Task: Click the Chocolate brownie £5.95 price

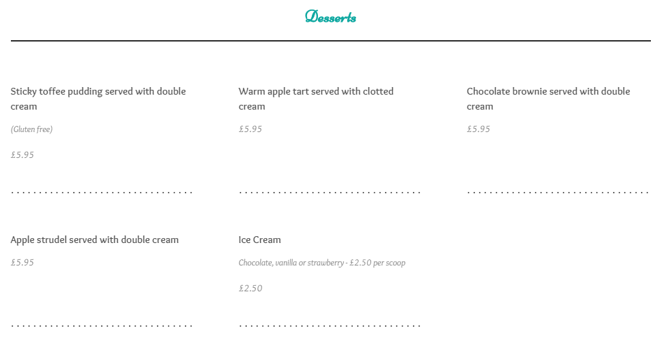Action: 478,129
